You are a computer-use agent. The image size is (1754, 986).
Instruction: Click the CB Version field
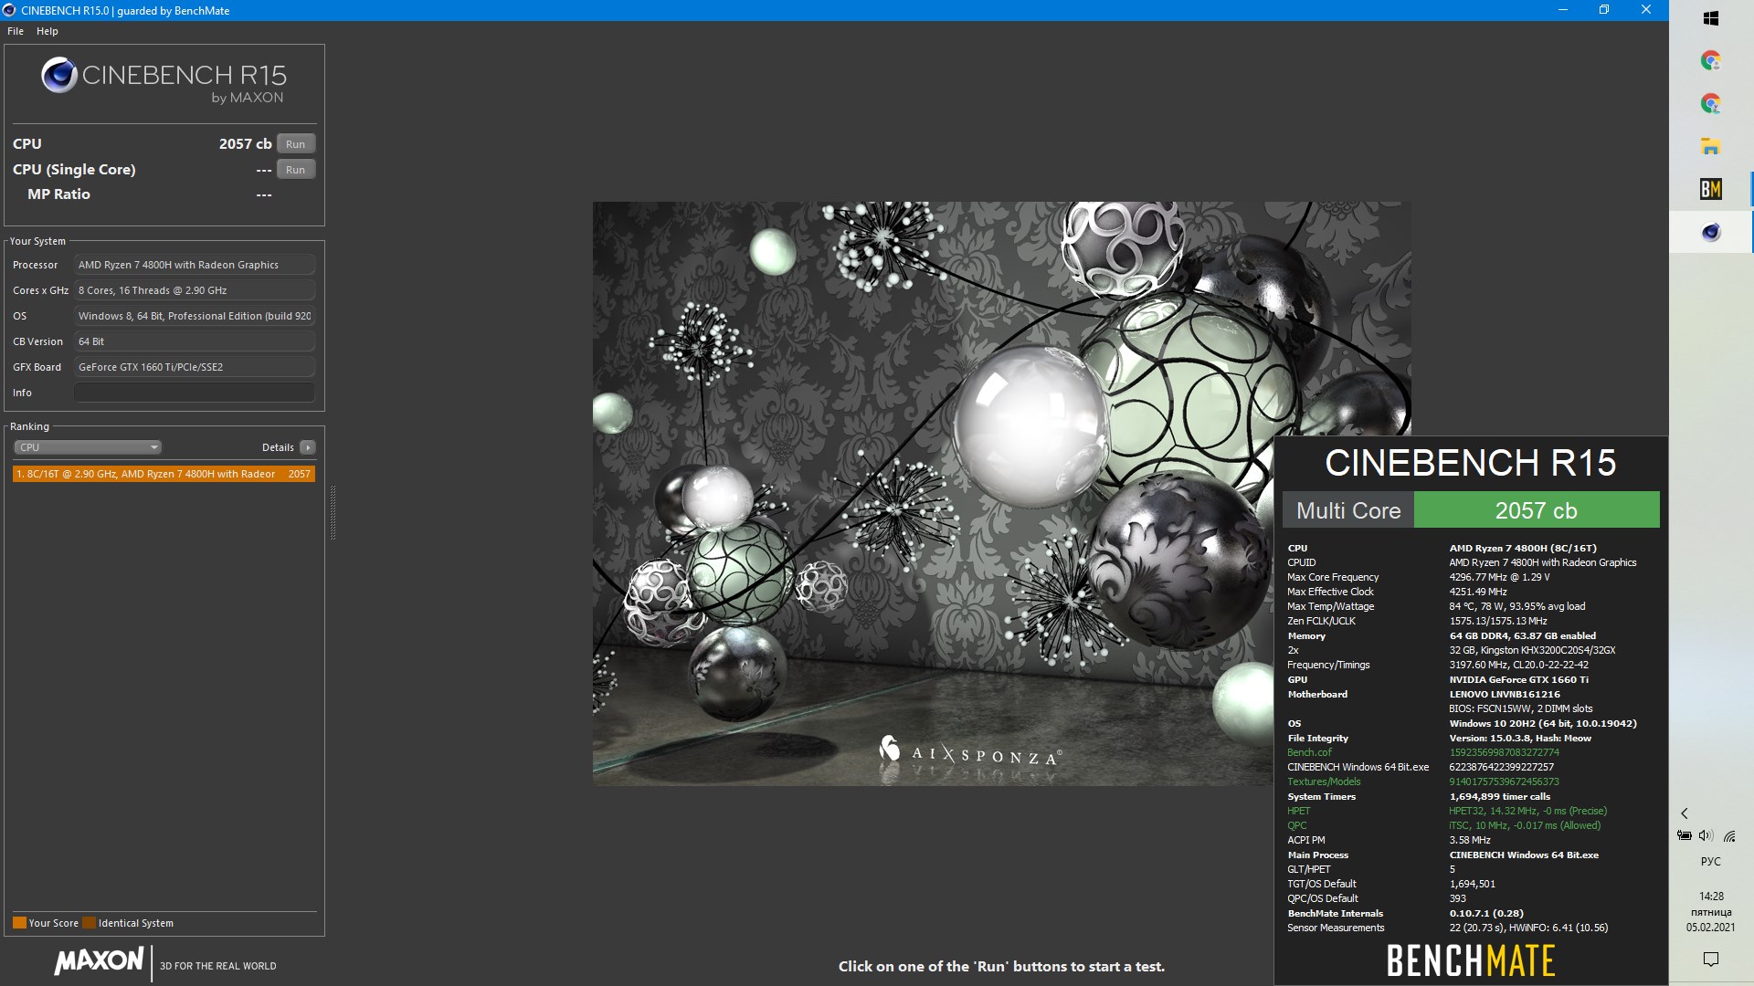coord(195,341)
